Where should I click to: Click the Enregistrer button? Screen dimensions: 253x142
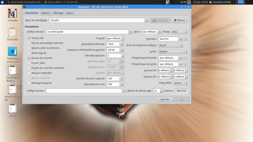[160, 20]
